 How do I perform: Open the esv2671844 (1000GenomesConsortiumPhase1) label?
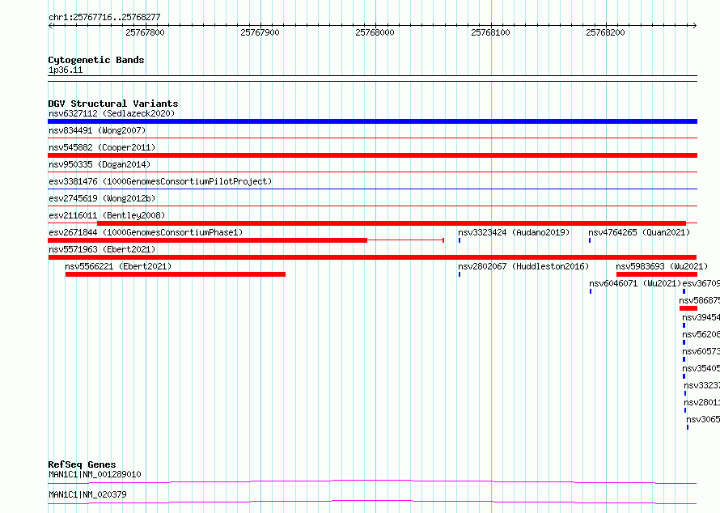click(146, 232)
